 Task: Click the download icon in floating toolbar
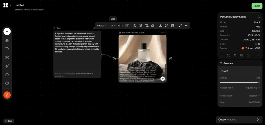pyautogui.click(x=160, y=26)
